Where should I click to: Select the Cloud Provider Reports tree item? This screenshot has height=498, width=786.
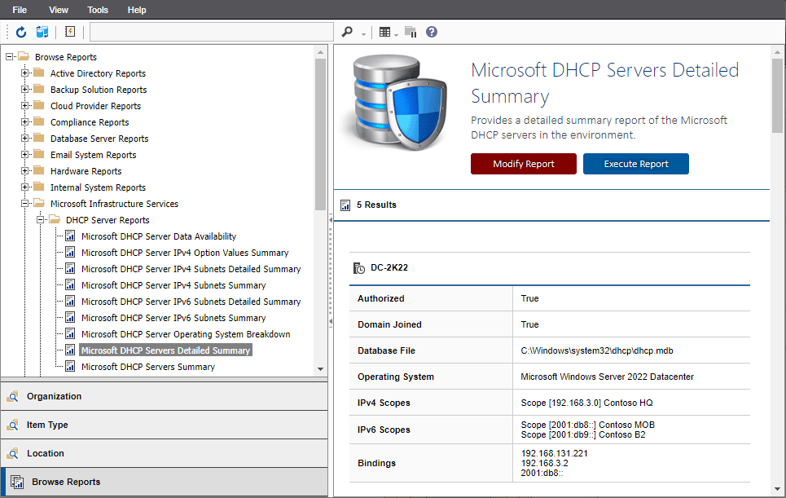(x=95, y=106)
